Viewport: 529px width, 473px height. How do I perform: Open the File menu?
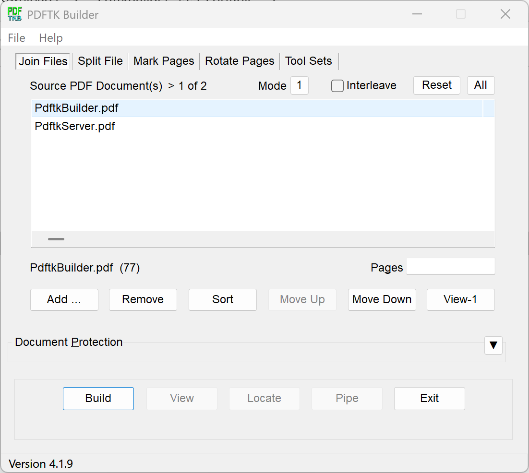click(17, 38)
